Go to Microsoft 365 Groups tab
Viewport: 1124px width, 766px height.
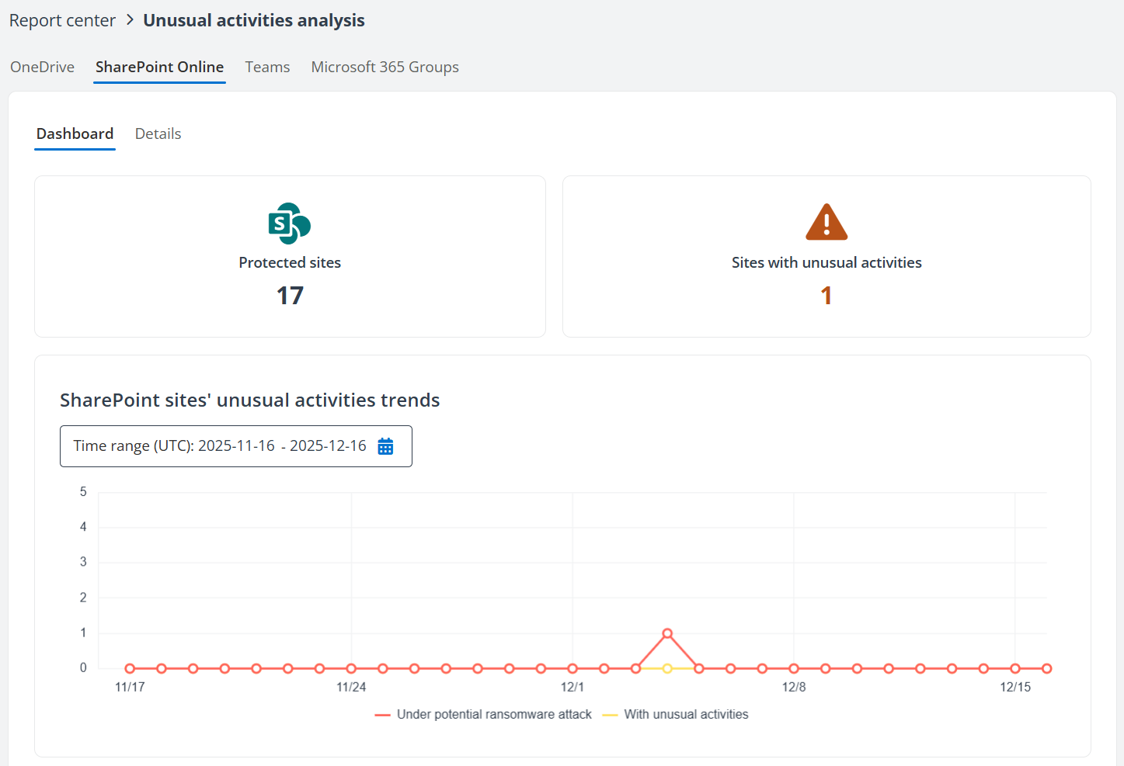point(385,67)
